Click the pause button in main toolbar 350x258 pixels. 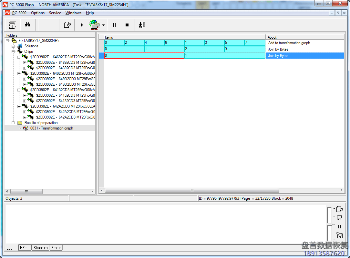click(114, 25)
